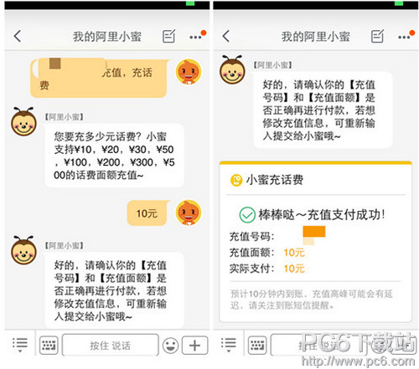Viewport: 419px width, 369px height.
Task: Tap green success checkmark on payment card
Action: point(247,215)
